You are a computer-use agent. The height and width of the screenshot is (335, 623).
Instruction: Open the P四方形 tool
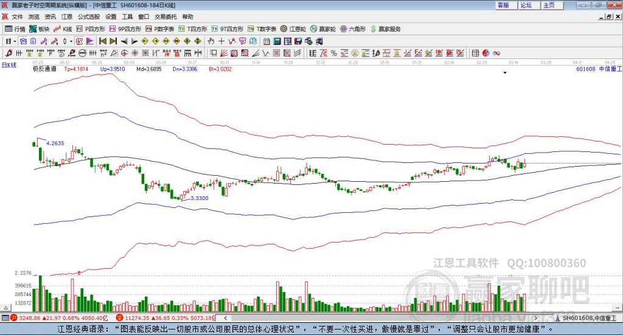(91, 29)
